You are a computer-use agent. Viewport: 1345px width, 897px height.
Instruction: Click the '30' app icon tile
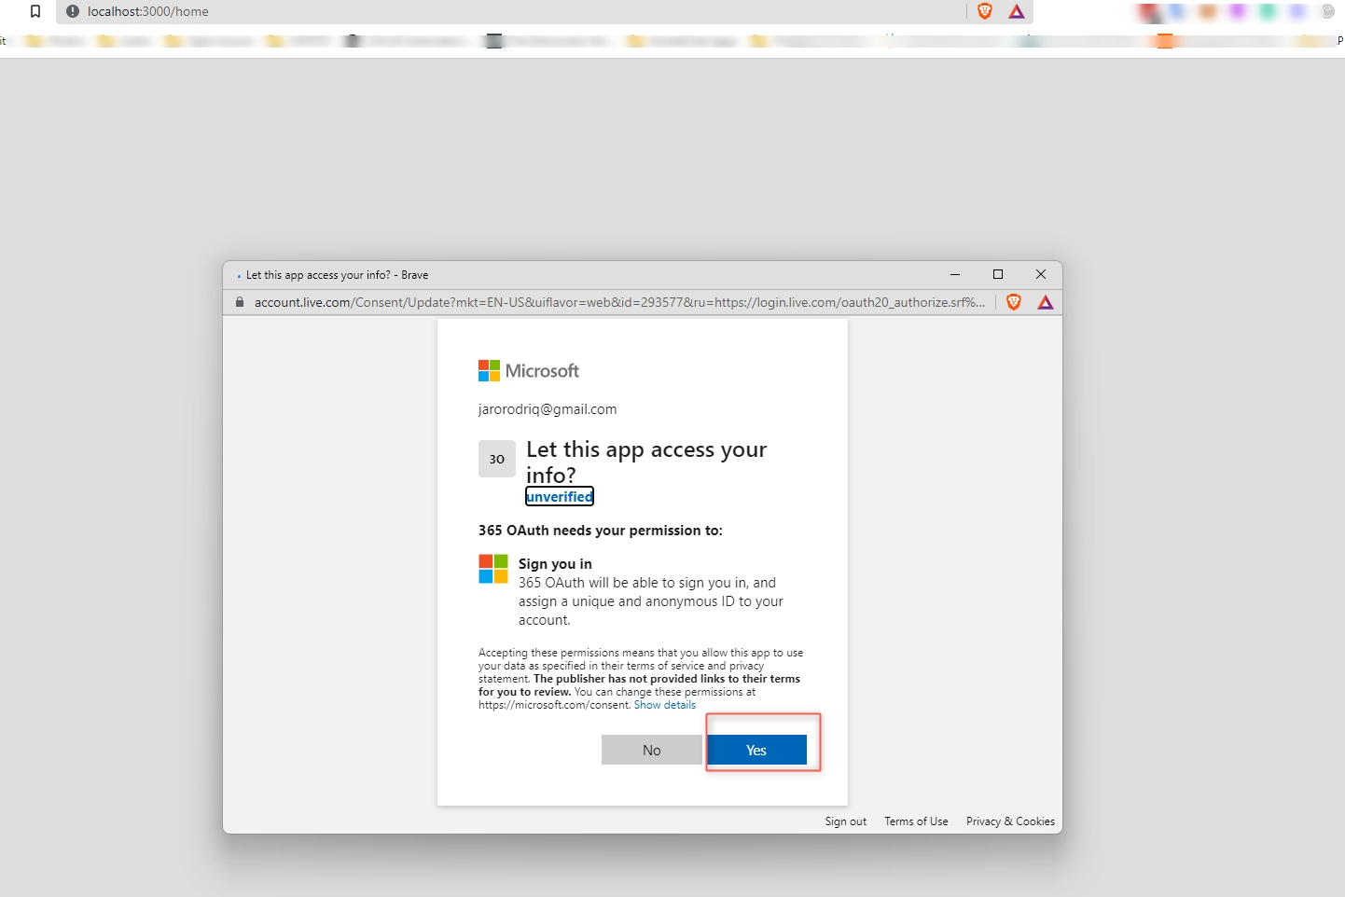click(x=496, y=459)
